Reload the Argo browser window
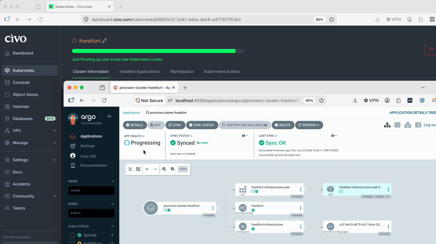 tap(104, 100)
